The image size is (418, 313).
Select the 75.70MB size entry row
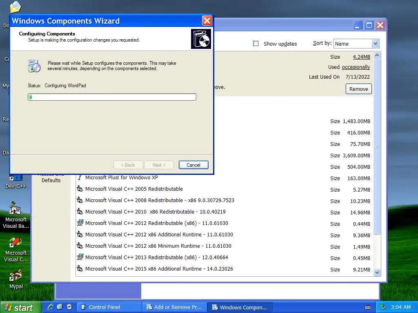coord(225,144)
